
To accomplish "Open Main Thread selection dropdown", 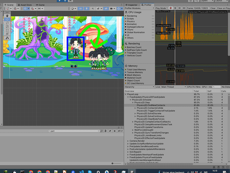I will point(173,87).
